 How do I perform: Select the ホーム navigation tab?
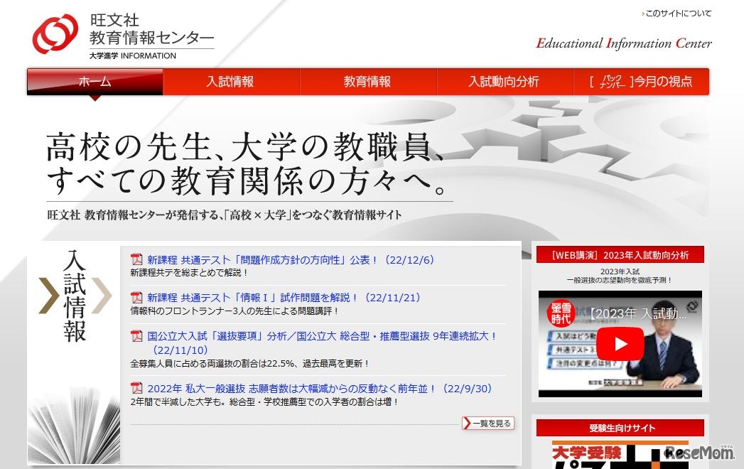click(95, 82)
